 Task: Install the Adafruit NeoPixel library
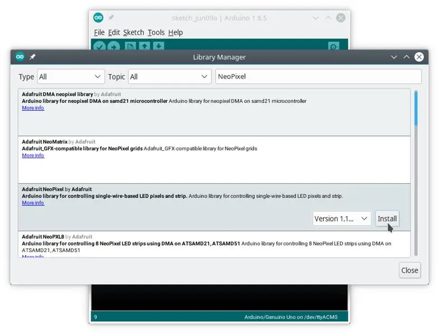(x=387, y=219)
